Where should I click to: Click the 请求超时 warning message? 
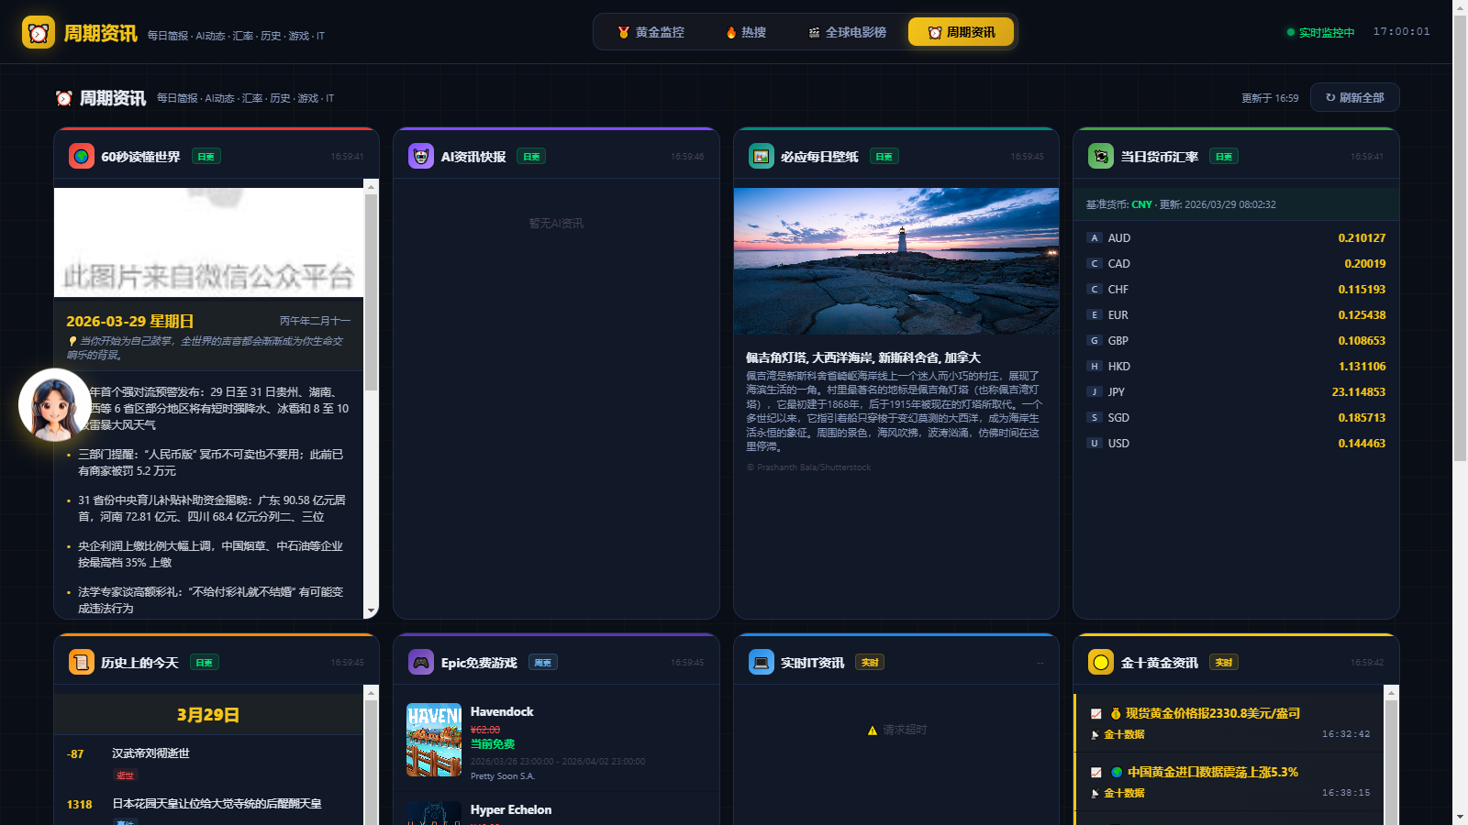896,731
